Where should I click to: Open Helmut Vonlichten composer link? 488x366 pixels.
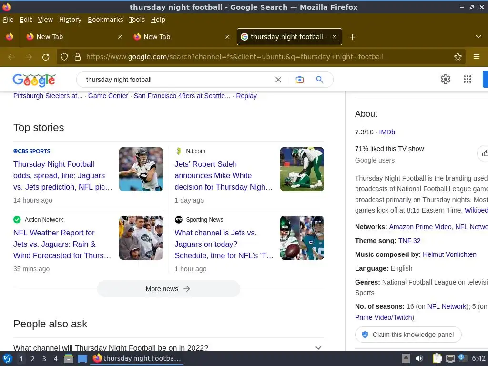pyautogui.click(x=449, y=254)
